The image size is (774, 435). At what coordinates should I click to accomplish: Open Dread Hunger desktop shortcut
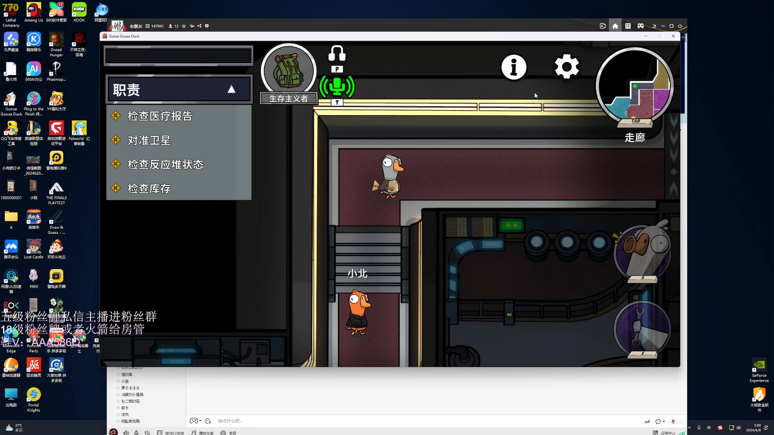[x=56, y=44]
